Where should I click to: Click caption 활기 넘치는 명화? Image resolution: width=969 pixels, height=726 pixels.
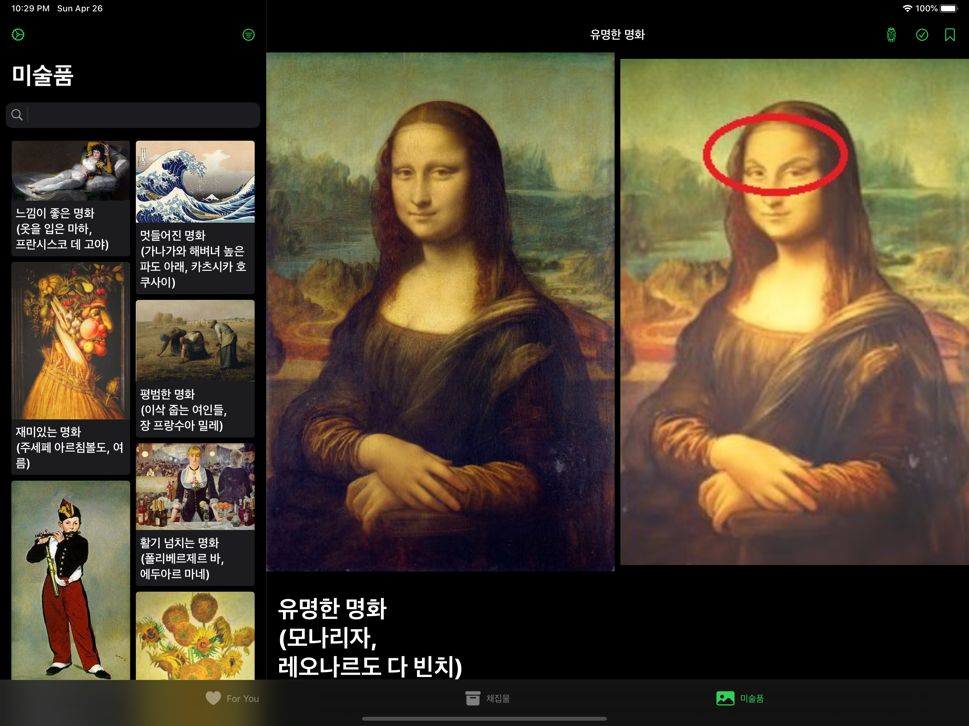[x=179, y=543]
